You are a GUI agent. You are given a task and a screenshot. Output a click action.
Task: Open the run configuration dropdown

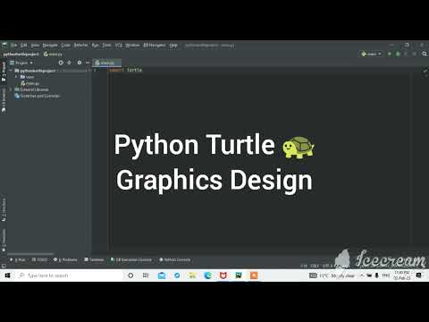coord(371,54)
